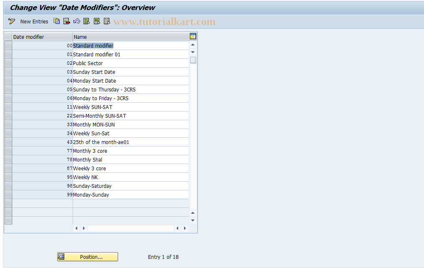Image resolution: width=424 pixels, height=268 pixels.
Task: Select row for Weekly SUN-SAT
Action: (x=8, y=107)
